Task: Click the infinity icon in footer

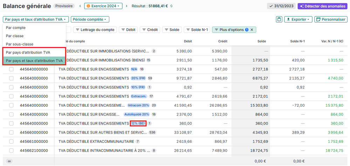Action: [x=9, y=161]
